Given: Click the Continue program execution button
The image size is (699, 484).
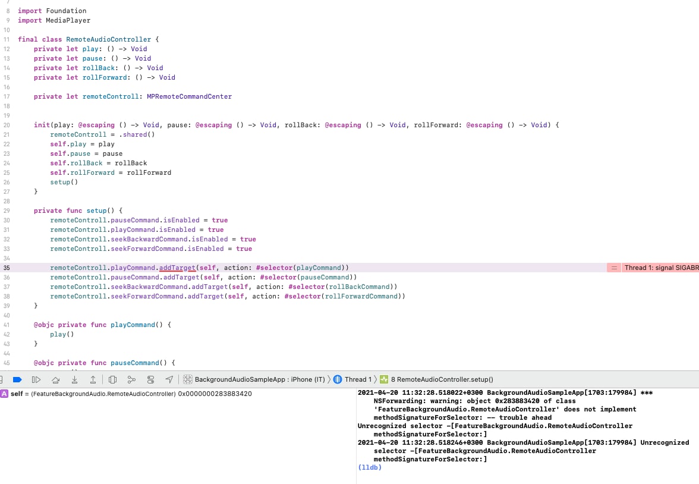Looking at the screenshot, I should [x=36, y=379].
